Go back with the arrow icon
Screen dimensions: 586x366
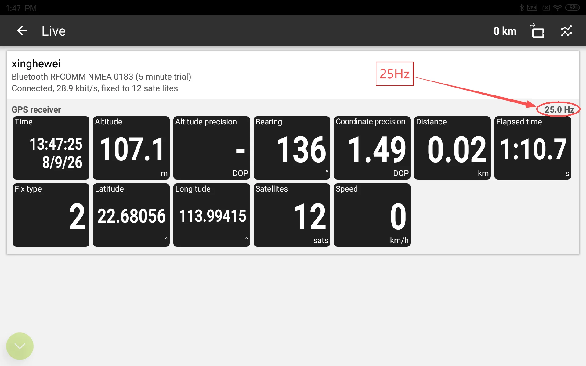22,31
